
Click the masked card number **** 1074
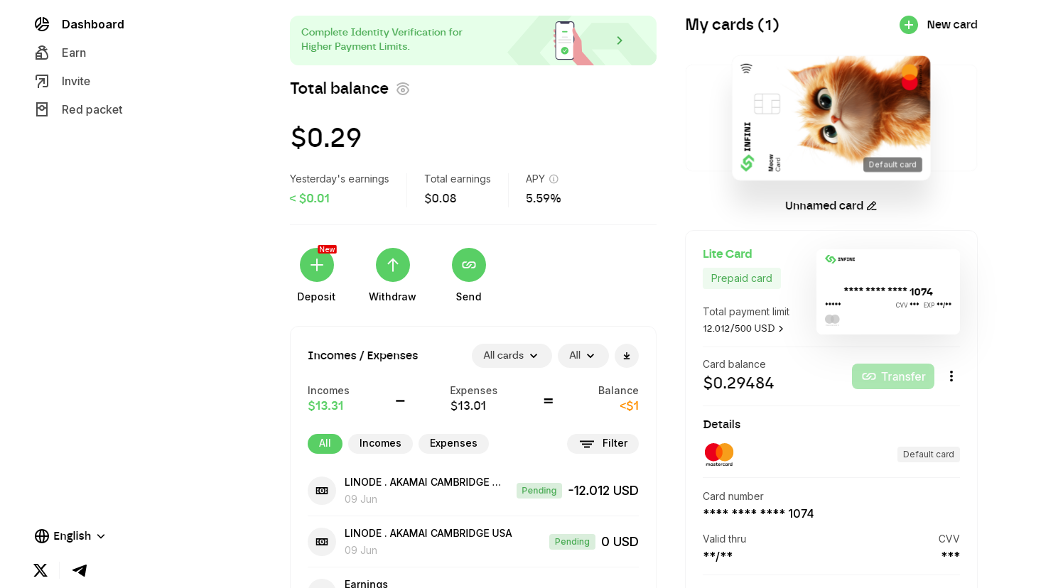(758, 513)
